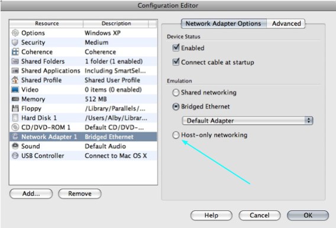Click the Coherence window icon

(x=15, y=52)
